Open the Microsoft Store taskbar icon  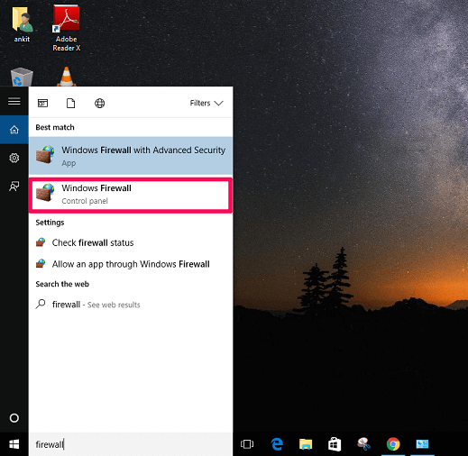(335, 444)
